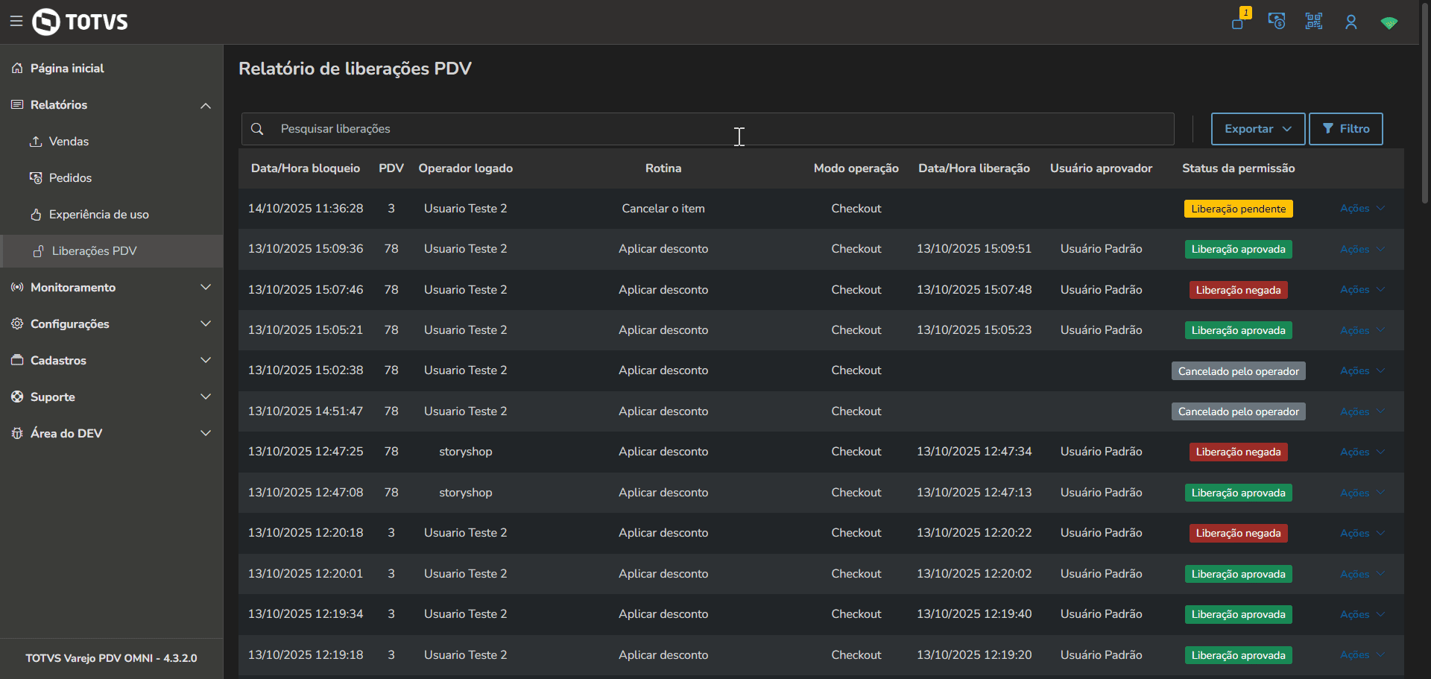Click the magnifier search icon
The width and height of the screenshot is (1431, 679).
tap(257, 129)
